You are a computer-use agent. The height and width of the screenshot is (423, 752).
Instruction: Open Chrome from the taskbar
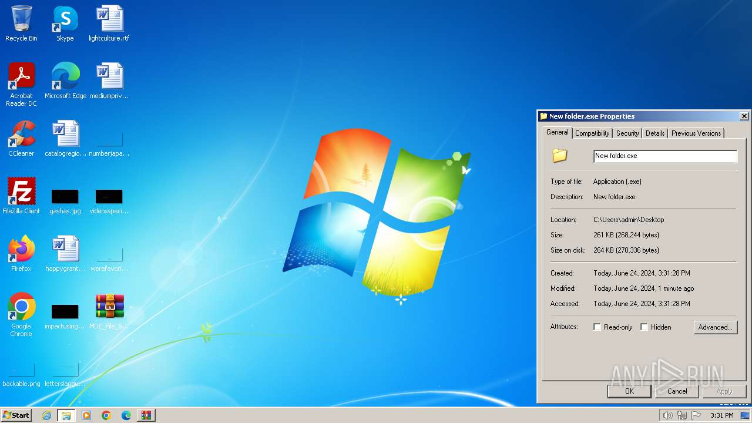tap(106, 415)
